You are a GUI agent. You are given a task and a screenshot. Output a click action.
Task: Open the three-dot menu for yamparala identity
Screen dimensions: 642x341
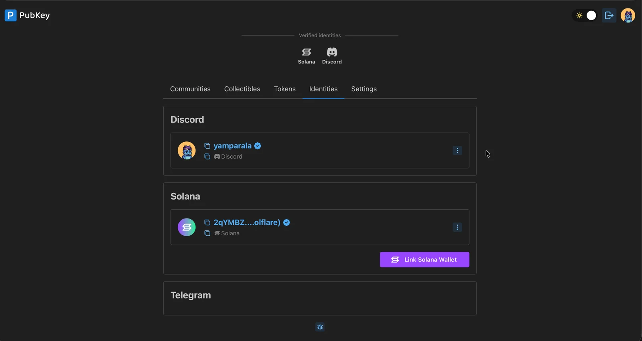pos(457,151)
